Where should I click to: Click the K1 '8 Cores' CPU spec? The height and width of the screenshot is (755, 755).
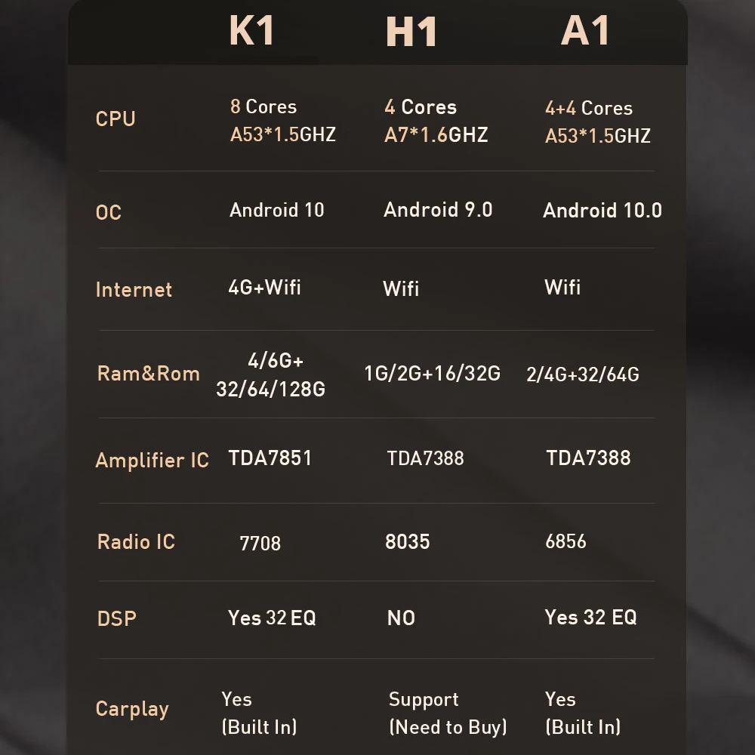coord(263,107)
